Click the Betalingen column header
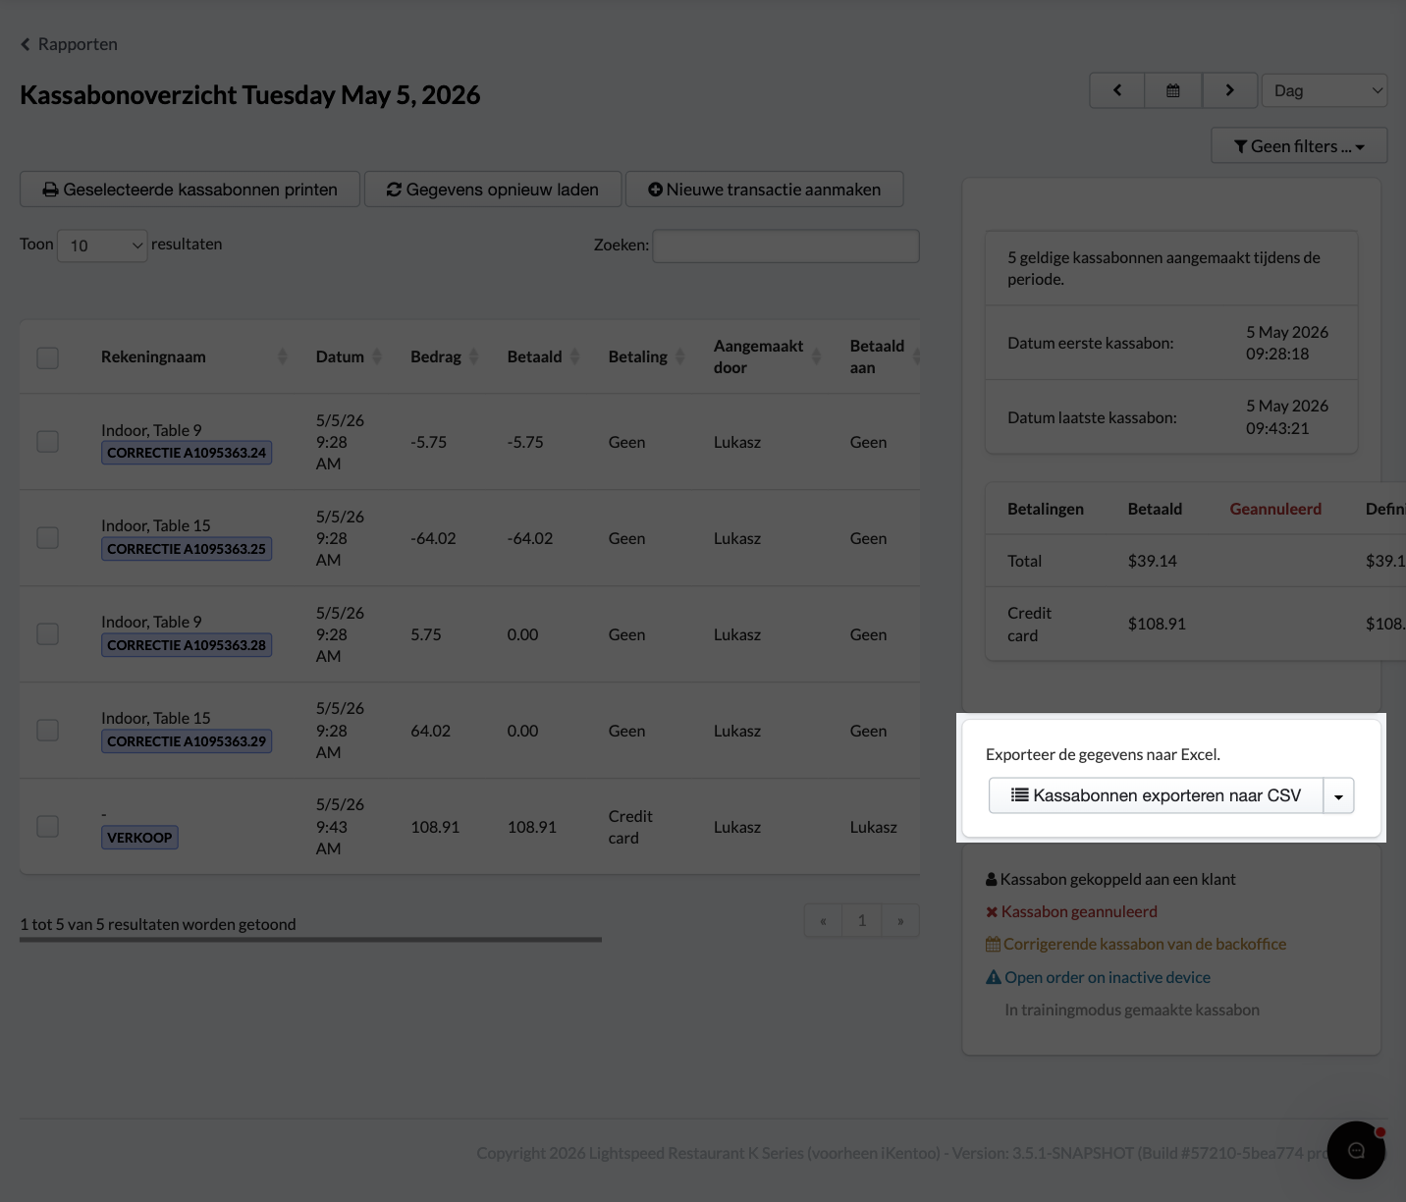1406x1202 pixels. point(1046,509)
